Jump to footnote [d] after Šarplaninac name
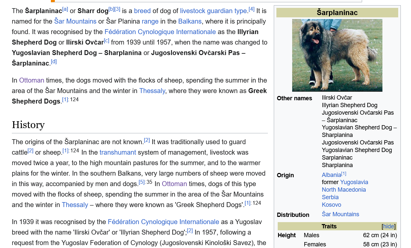Viewport: 411px width, 248px height. point(54,62)
